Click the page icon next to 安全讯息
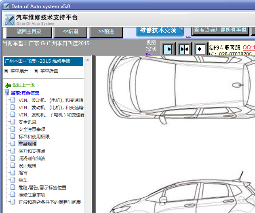The height and width of the screenshot is (213, 255). point(13,122)
